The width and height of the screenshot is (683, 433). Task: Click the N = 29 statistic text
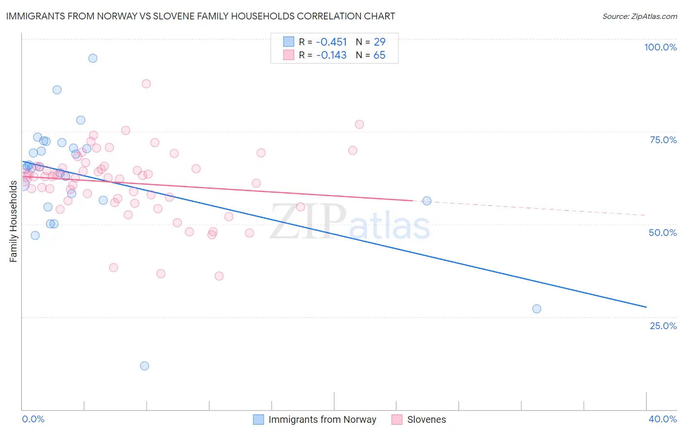(x=371, y=42)
